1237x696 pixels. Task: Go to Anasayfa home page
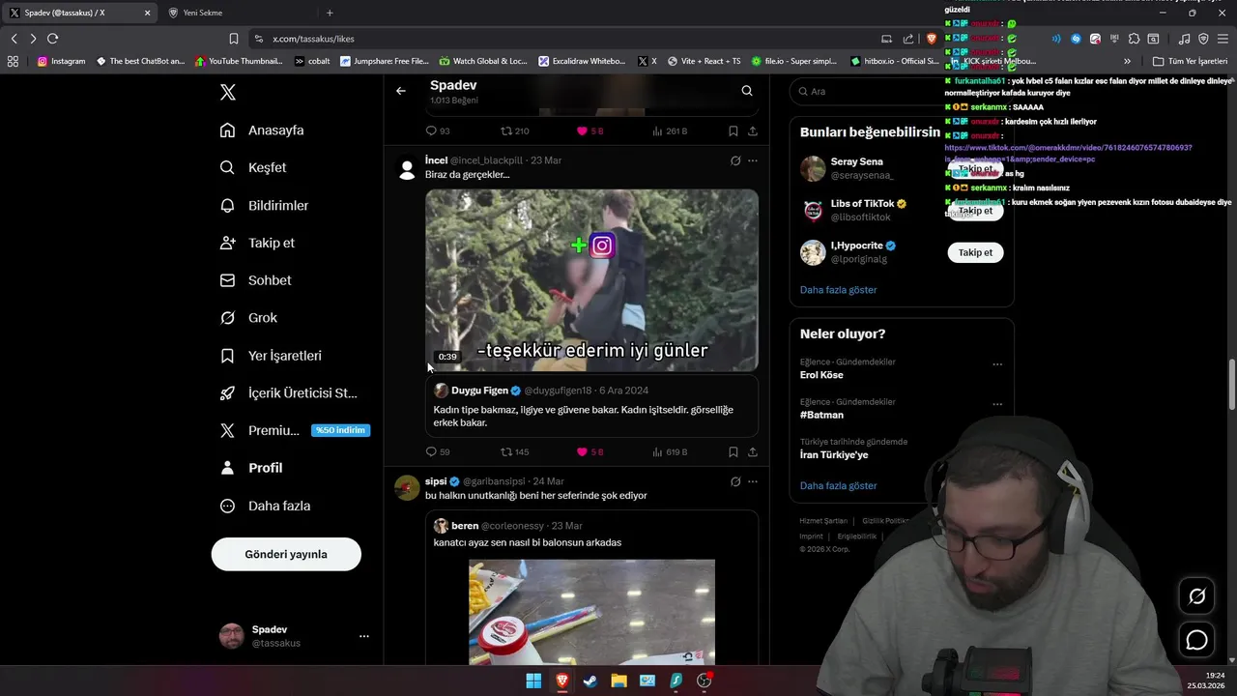point(262,130)
